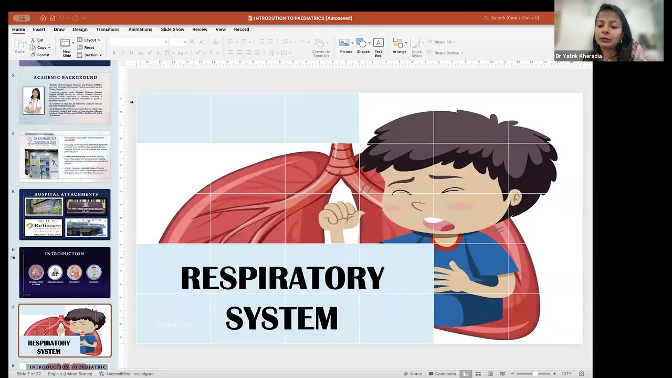
Task: Insert a New Slide
Action: 67,48
